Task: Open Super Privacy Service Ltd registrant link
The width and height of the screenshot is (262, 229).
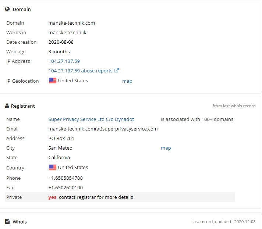Action: point(91,119)
